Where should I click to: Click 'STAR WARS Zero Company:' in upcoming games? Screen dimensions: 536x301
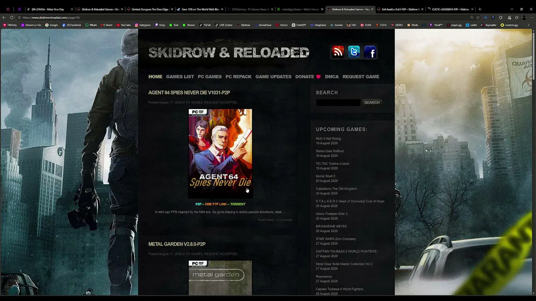click(x=336, y=239)
